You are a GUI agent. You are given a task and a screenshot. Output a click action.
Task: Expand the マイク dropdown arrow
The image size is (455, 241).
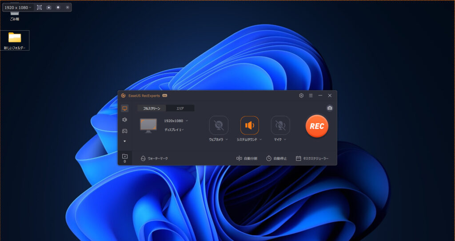[285, 139]
